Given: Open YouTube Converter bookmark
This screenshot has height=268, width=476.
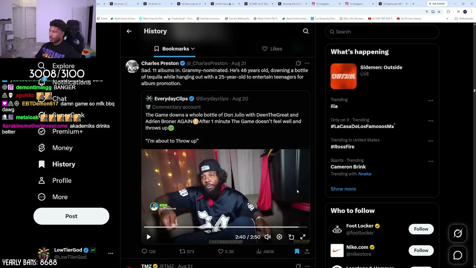Looking at the screenshot, I should click(208, 19).
